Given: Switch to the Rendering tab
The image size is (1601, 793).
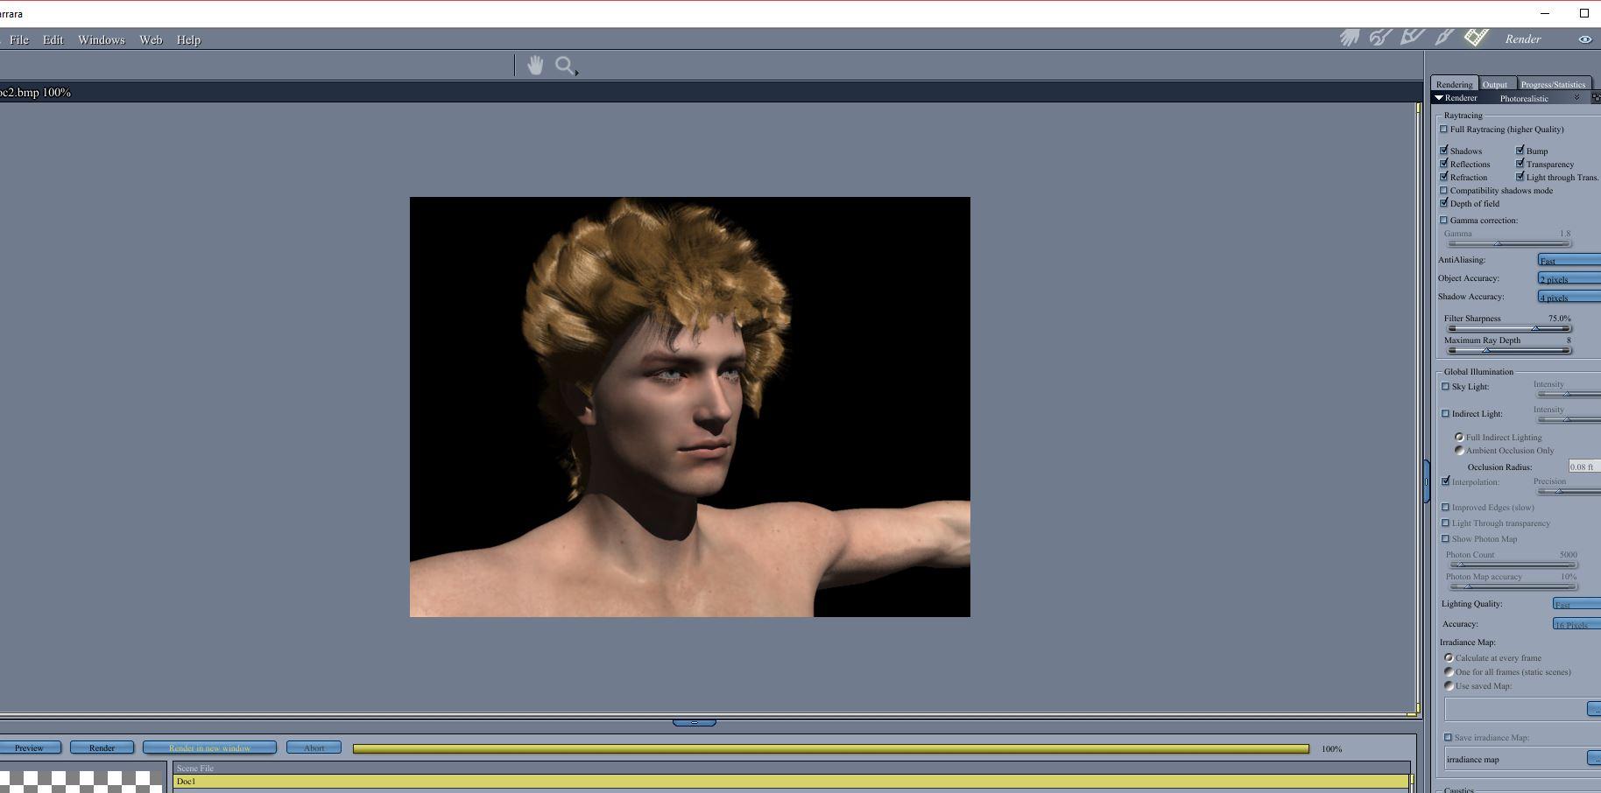Looking at the screenshot, I should (x=1455, y=84).
